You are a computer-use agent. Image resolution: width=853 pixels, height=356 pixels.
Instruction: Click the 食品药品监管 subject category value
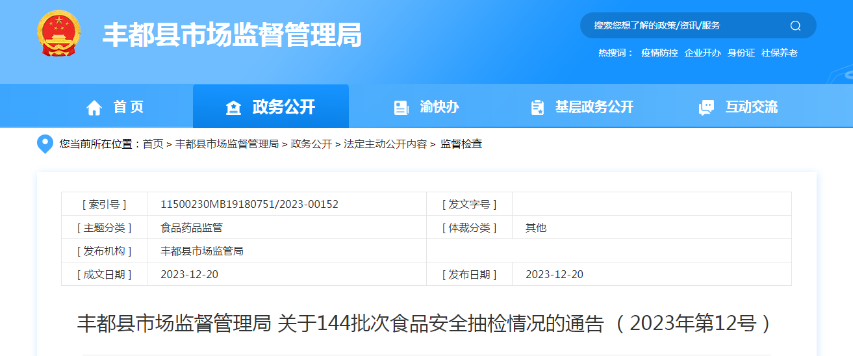tap(192, 227)
